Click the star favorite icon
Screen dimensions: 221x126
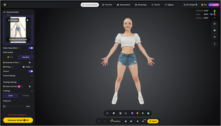(x=138, y=121)
